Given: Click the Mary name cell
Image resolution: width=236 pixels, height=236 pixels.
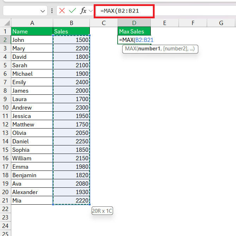Looking at the screenshot, I should (32, 48).
